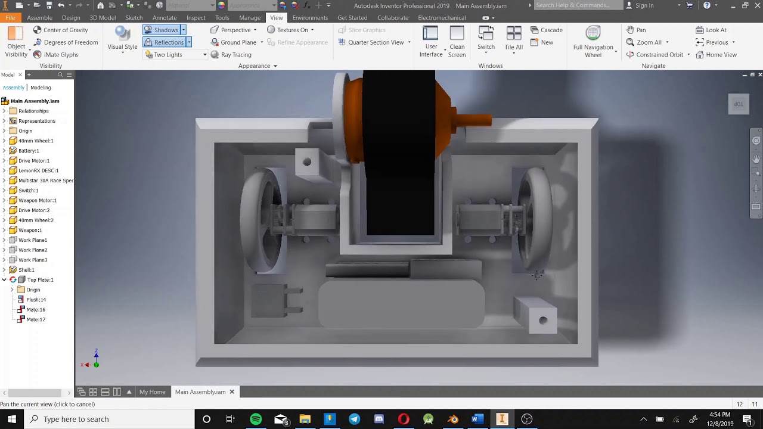763x429 pixels.
Task: Click Sign In link
Action: (x=640, y=5)
